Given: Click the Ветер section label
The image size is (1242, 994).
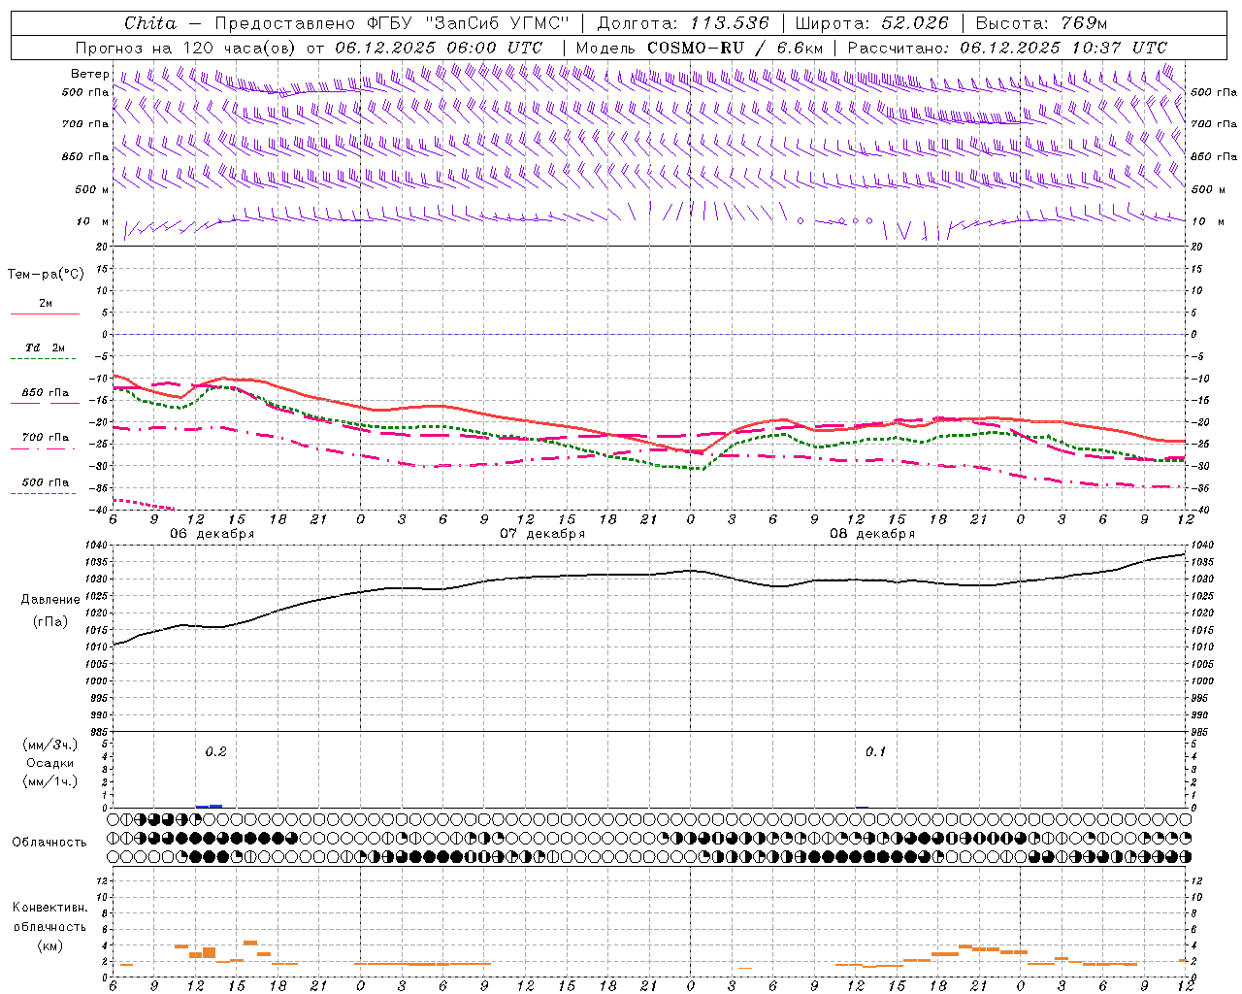Looking at the screenshot, I should pos(89,74).
